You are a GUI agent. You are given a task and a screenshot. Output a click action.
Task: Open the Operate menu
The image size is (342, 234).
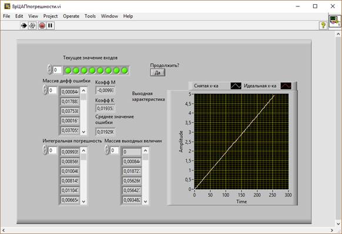[x=71, y=16]
